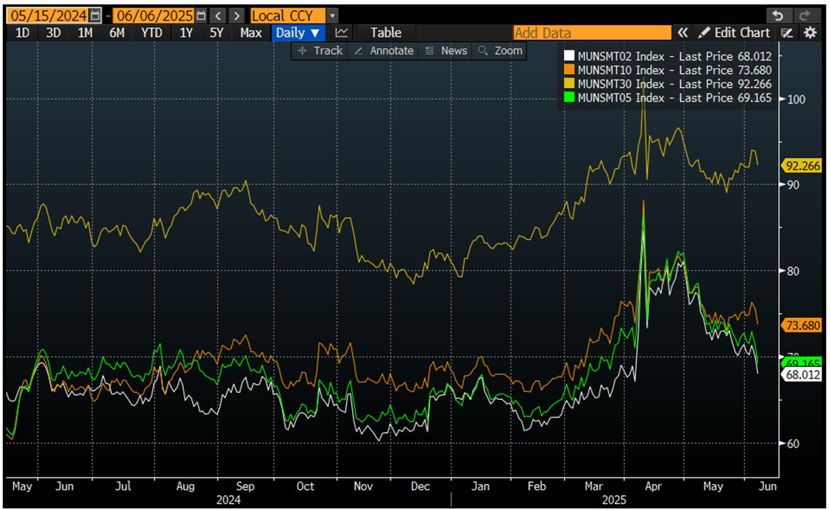Open the Local CCY dropdown

pos(332,15)
